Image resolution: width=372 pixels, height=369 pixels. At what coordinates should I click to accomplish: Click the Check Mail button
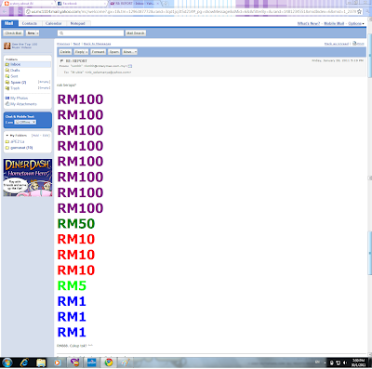(13, 33)
